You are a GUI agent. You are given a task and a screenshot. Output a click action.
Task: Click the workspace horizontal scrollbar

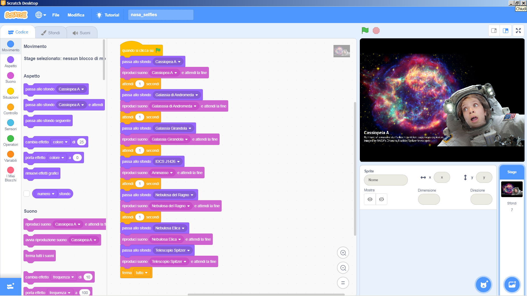[266, 295]
